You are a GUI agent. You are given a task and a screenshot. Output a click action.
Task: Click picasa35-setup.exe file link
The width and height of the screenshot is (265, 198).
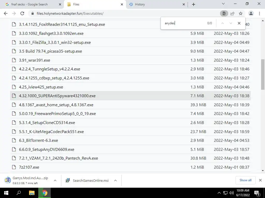tap(50, 51)
